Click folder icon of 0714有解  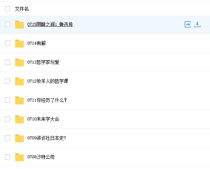tap(19, 44)
